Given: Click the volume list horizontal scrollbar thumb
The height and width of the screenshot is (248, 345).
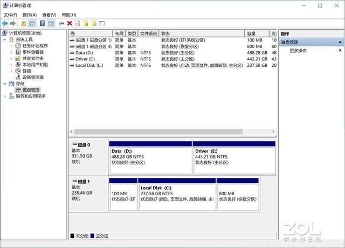Looking at the screenshot, I should (158, 132).
